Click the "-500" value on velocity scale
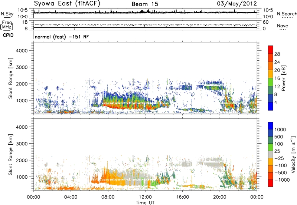This screenshot has height=205, width=297. (x=281, y=173)
